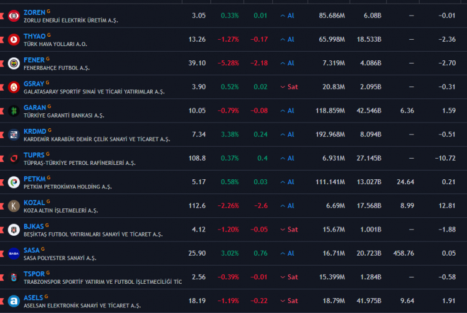Open the GARAN ticker link
Viewport: 467px width, 313px height.
click(x=34, y=108)
